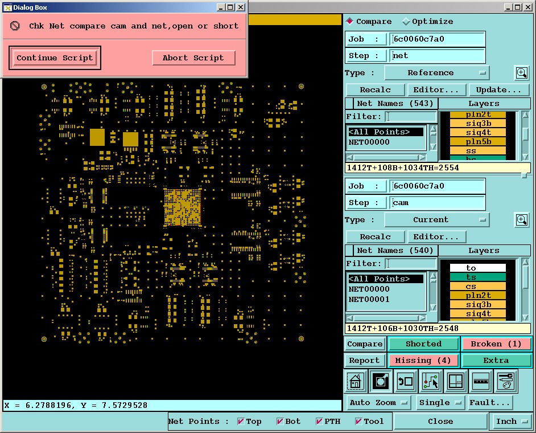
Task: Click Continue Script button
Action: 55,58
